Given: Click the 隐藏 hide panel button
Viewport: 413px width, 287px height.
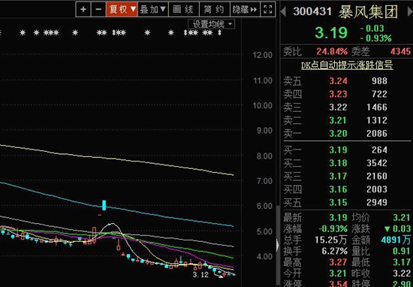Looking at the screenshot, I should pyautogui.click(x=245, y=10).
